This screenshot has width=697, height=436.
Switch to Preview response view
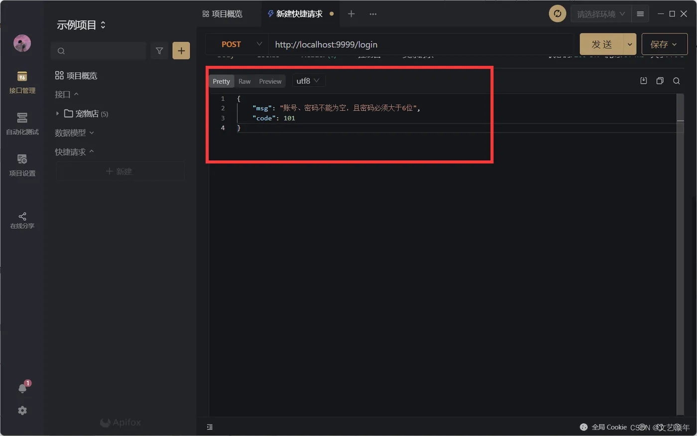pos(270,81)
